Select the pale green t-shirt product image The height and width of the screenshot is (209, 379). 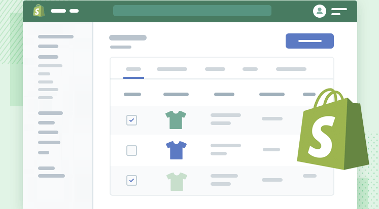pyautogui.click(x=177, y=182)
